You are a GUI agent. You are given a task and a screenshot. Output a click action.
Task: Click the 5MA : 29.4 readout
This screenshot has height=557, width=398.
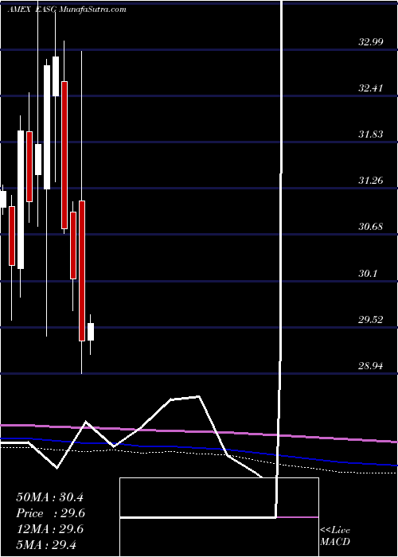coord(46,544)
